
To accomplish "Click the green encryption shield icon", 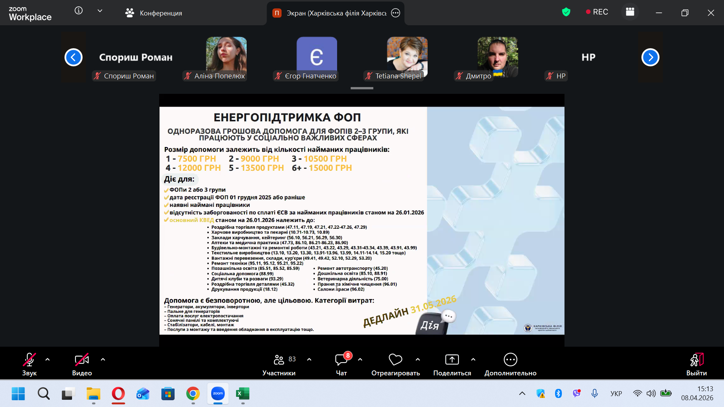I will coord(566,12).
